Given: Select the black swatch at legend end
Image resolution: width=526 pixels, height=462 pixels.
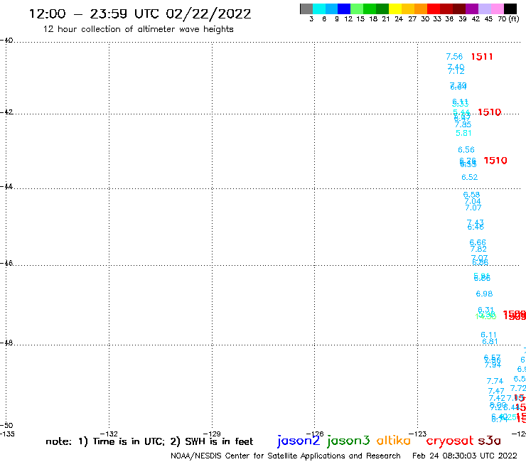Looking at the screenshot, I should point(510,9).
